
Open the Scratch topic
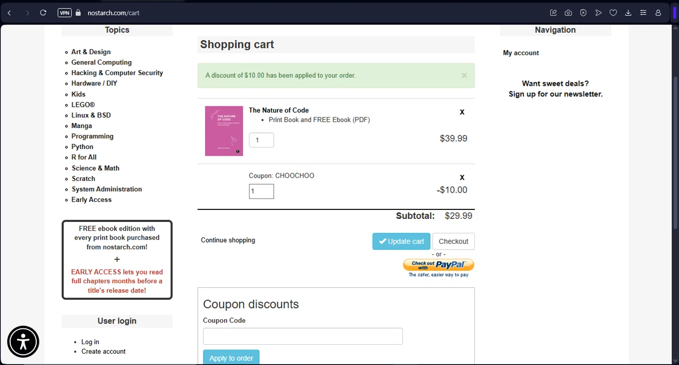[x=83, y=179]
